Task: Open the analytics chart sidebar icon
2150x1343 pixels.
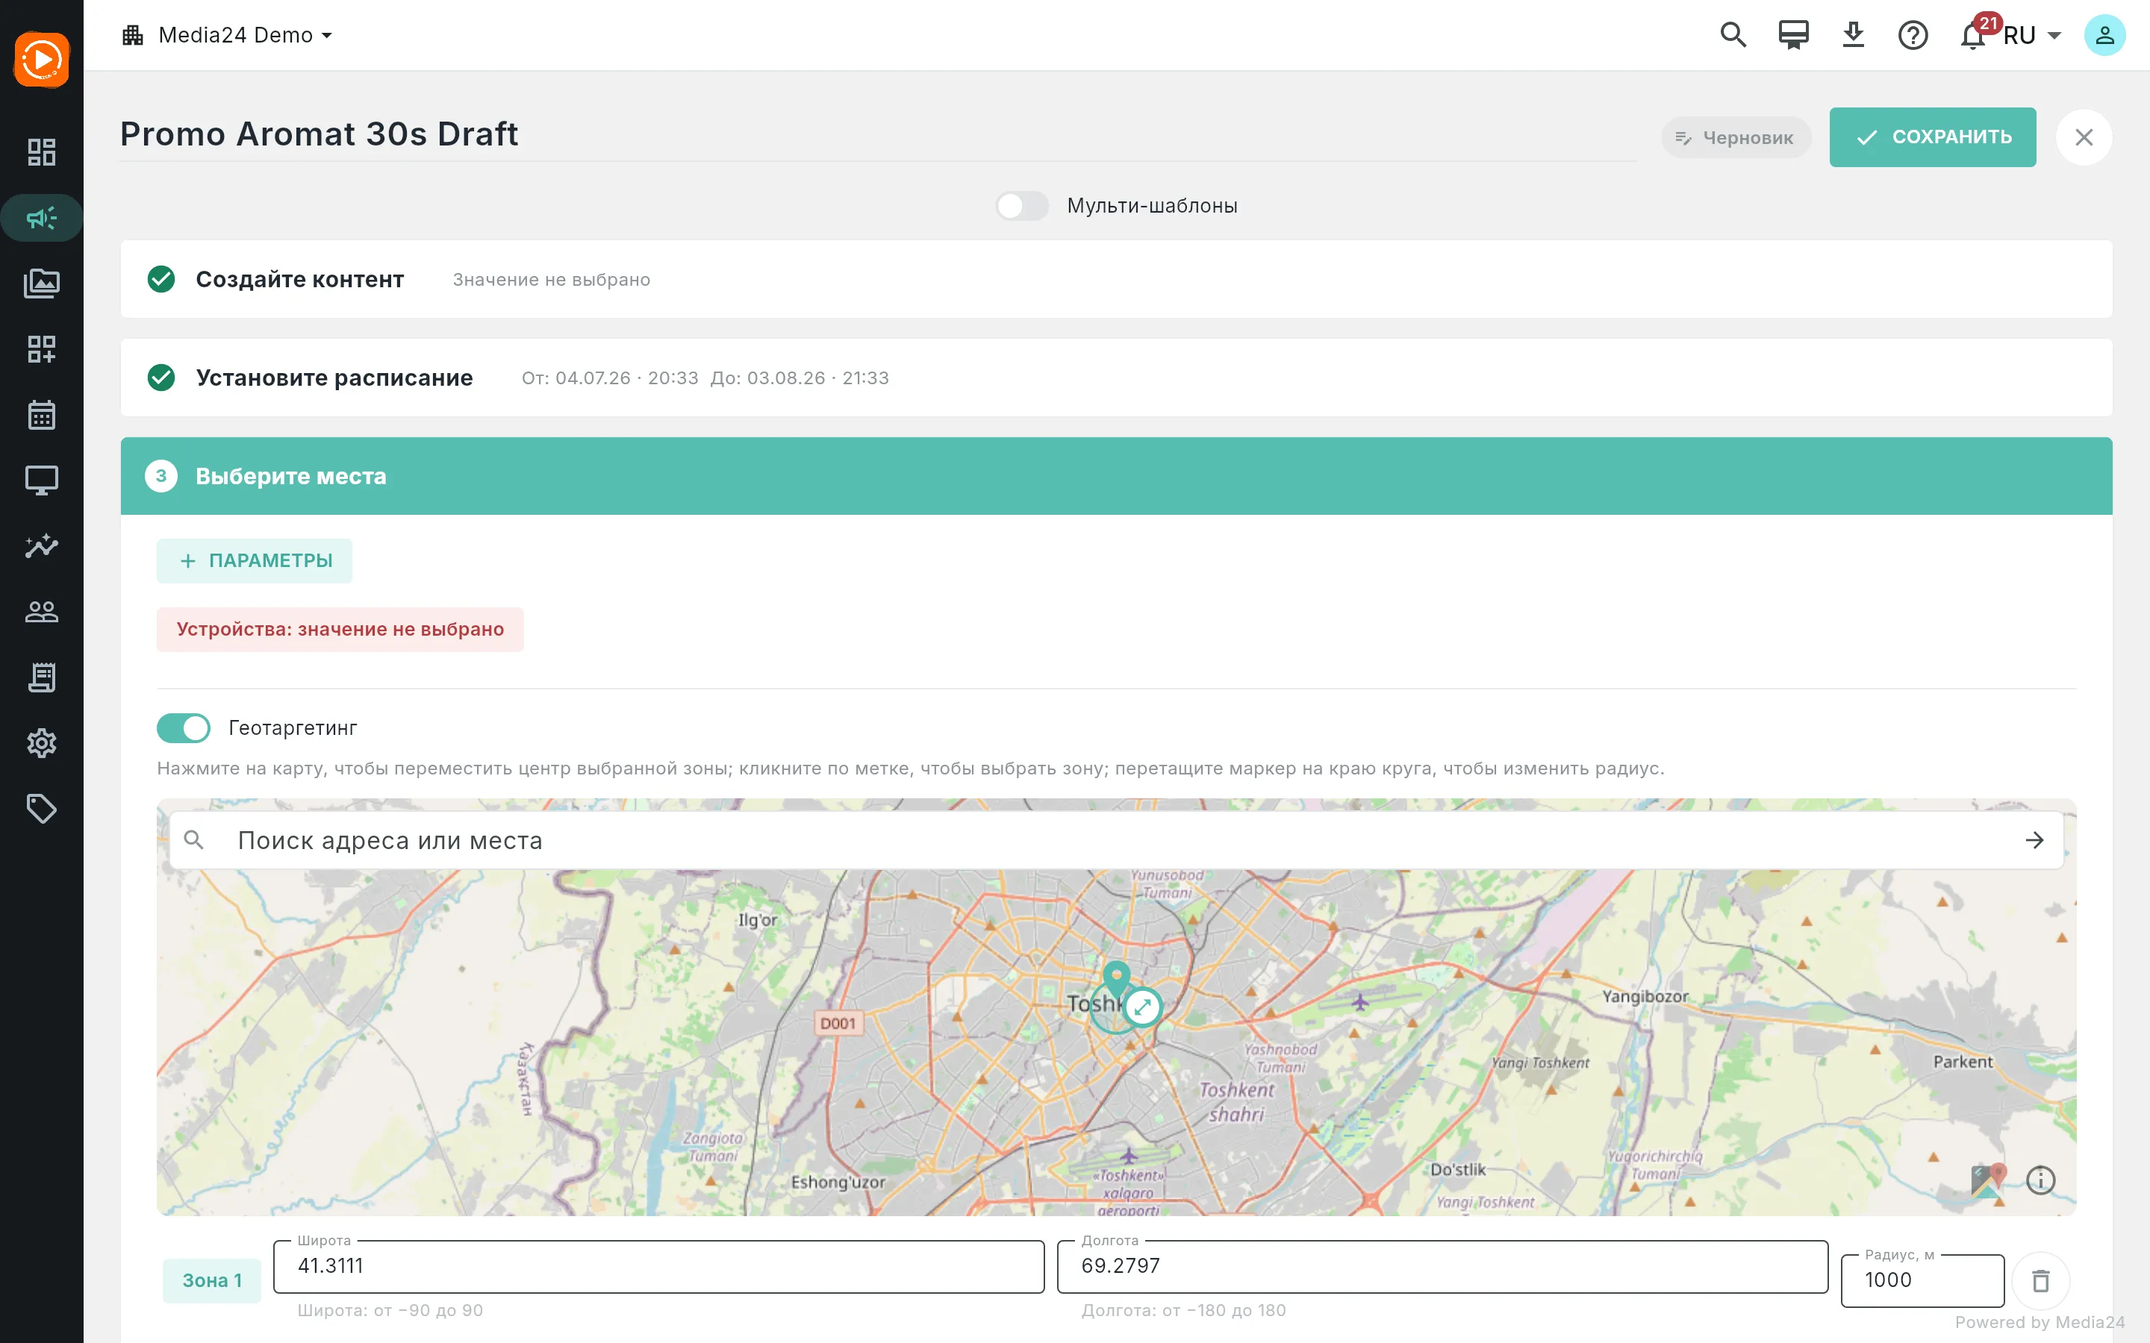Action: coord(42,546)
